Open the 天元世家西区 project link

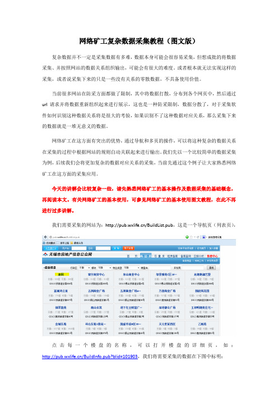(x=167, y=324)
